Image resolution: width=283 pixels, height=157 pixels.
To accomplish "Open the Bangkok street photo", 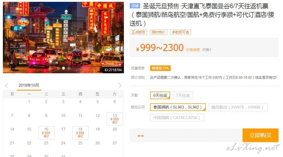I will click(x=63, y=38).
